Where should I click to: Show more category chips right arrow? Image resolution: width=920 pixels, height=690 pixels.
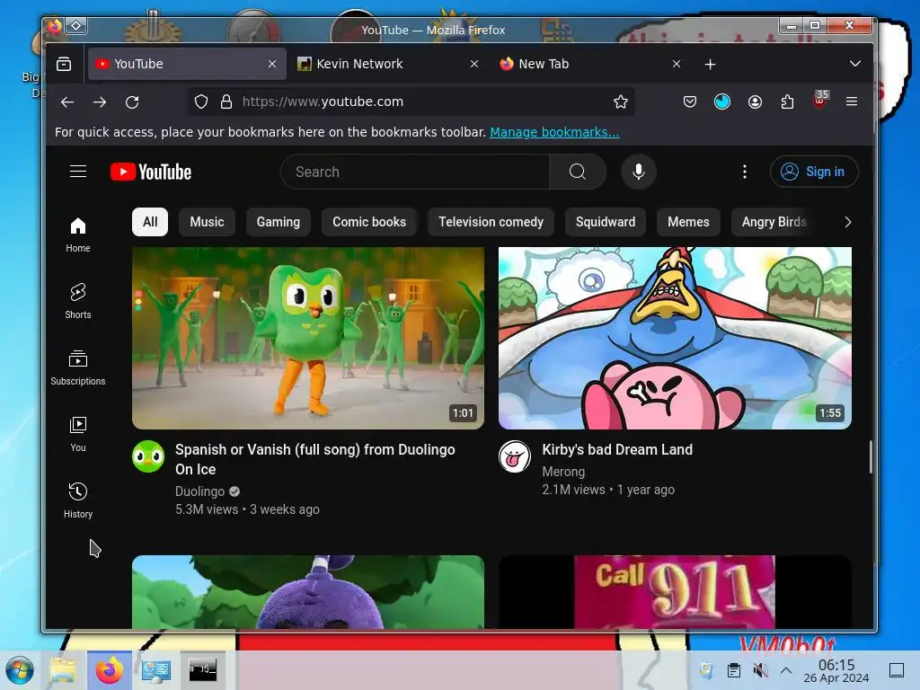(x=848, y=222)
